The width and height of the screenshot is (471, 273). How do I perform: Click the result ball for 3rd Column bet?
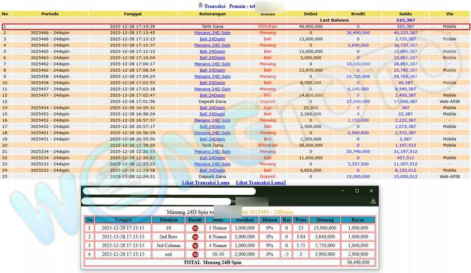(x=195, y=245)
